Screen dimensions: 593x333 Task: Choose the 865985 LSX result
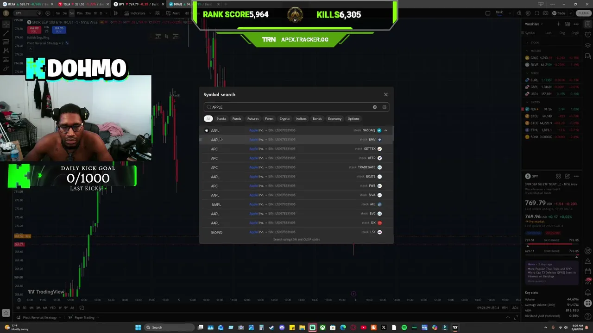296,232
